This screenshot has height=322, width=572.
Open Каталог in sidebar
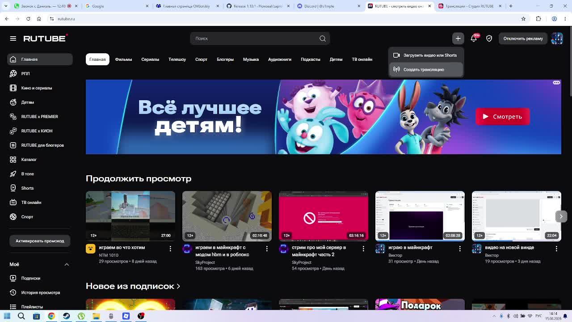click(x=40, y=160)
